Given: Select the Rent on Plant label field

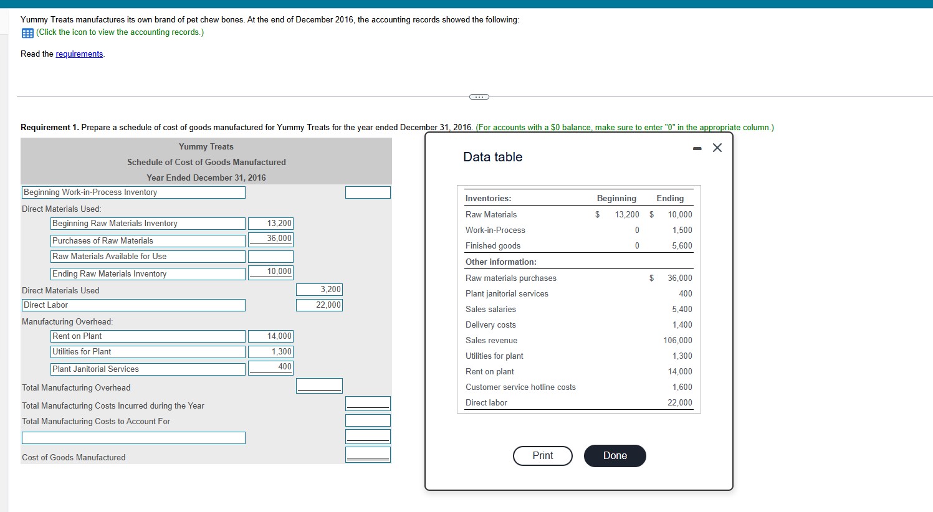Looking at the screenshot, I should click(x=148, y=336).
